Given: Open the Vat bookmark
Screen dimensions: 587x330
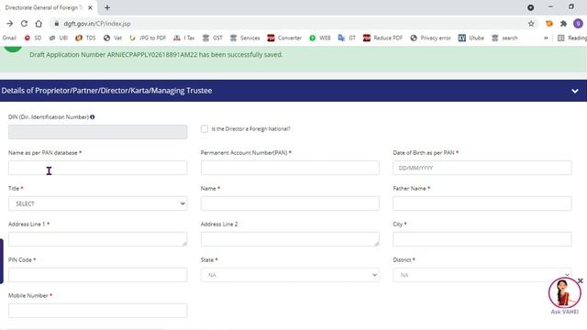Looking at the screenshot, I should (113, 38).
